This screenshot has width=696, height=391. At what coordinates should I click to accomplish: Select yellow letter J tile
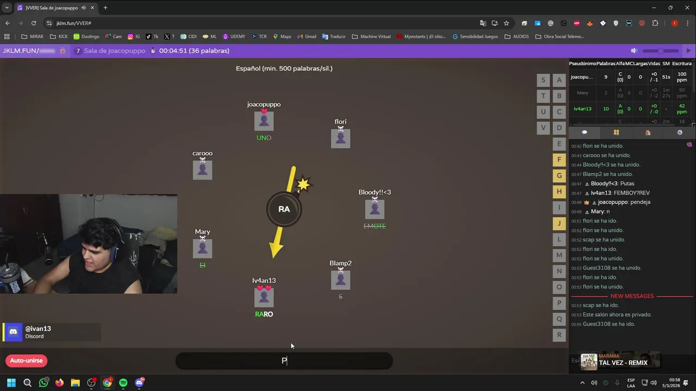coord(559,223)
